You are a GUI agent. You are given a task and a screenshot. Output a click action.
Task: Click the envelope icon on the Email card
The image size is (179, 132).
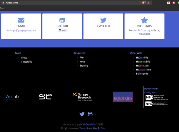pyautogui.click(x=21, y=20)
